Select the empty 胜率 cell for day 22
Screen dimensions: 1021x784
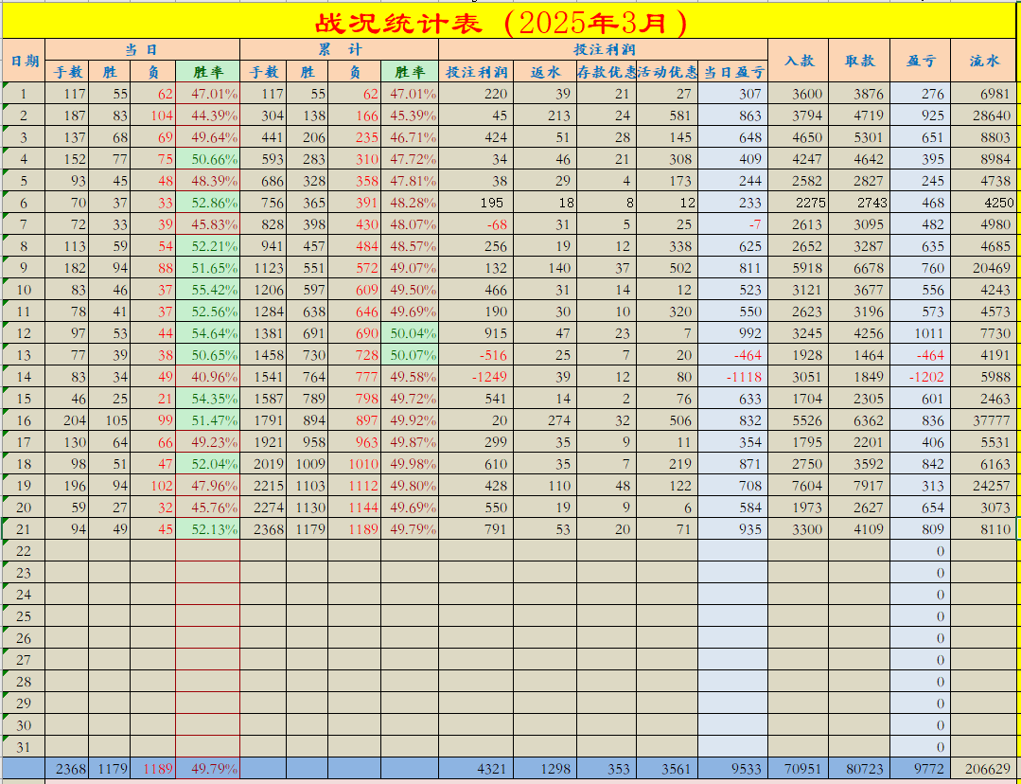point(207,554)
